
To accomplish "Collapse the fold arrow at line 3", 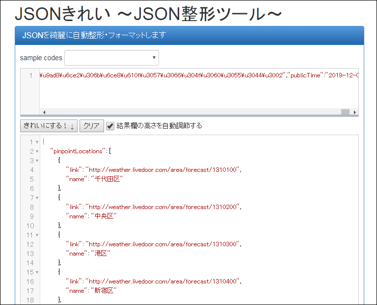I will tap(37, 161).
